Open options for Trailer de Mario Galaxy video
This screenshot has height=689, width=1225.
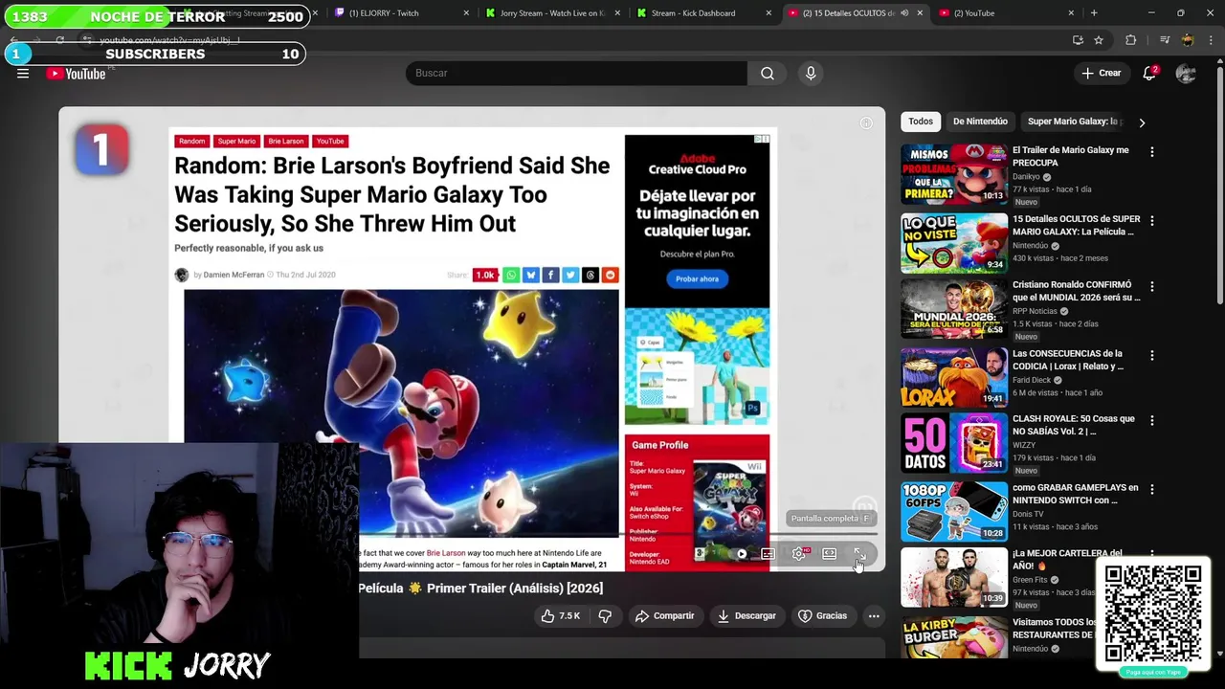(x=1152, y=152)
